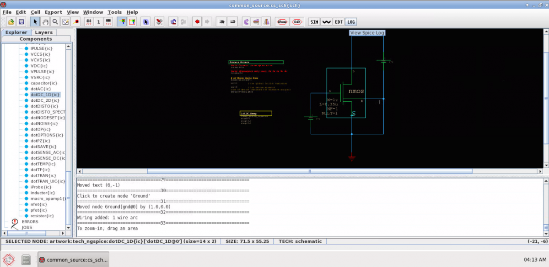Select capacitor{ic} component

(x=44, y=83)
